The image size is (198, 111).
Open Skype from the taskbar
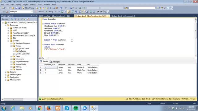point(67,108)
